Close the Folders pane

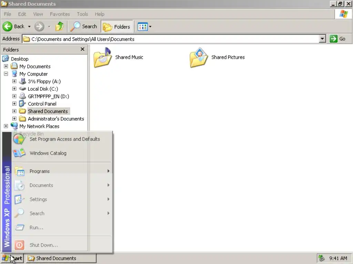pos(82,49)
